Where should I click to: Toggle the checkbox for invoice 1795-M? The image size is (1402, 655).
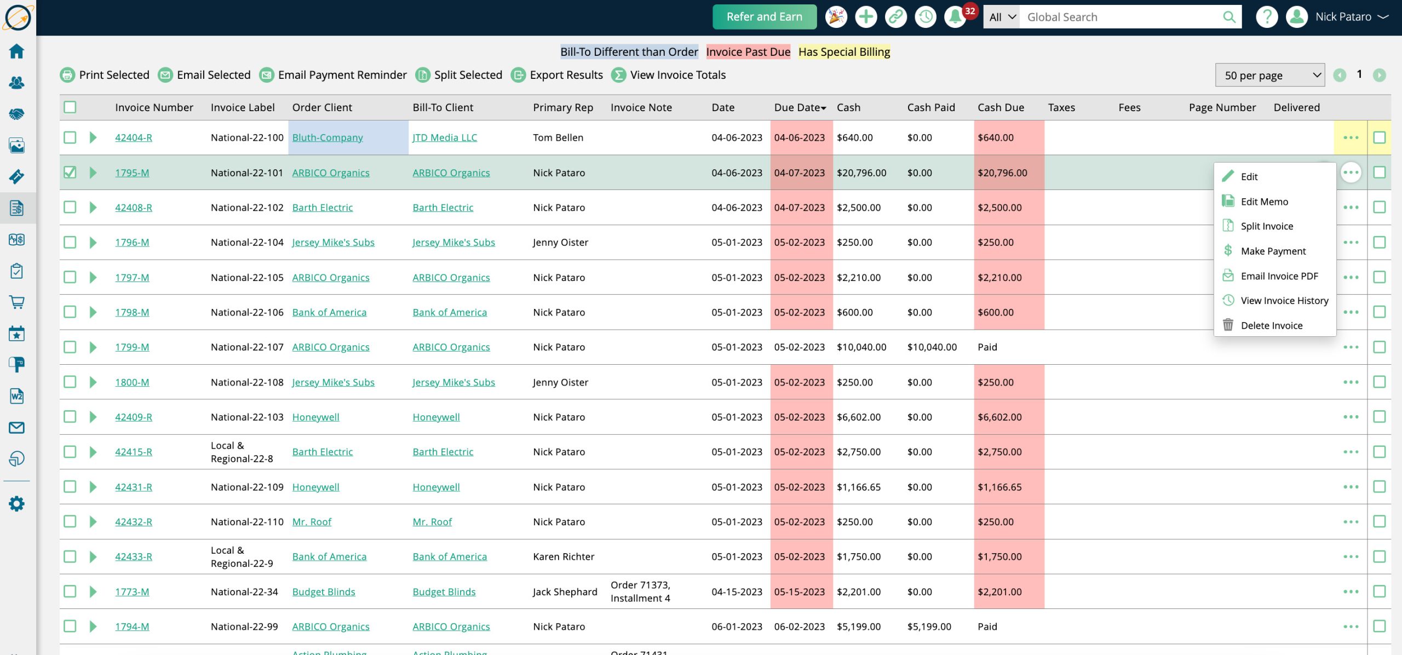(x=70, y=171)
